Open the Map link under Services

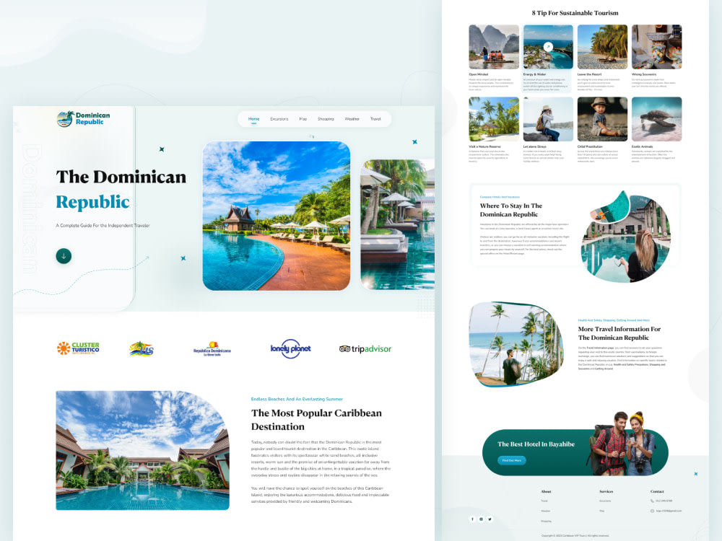coord(601,511)
